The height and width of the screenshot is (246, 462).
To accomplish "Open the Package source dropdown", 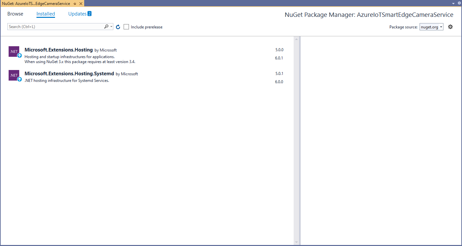I will 431,27.
